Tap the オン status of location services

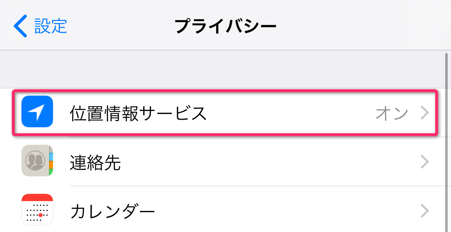pyautogui.click(x=392, y=113)
